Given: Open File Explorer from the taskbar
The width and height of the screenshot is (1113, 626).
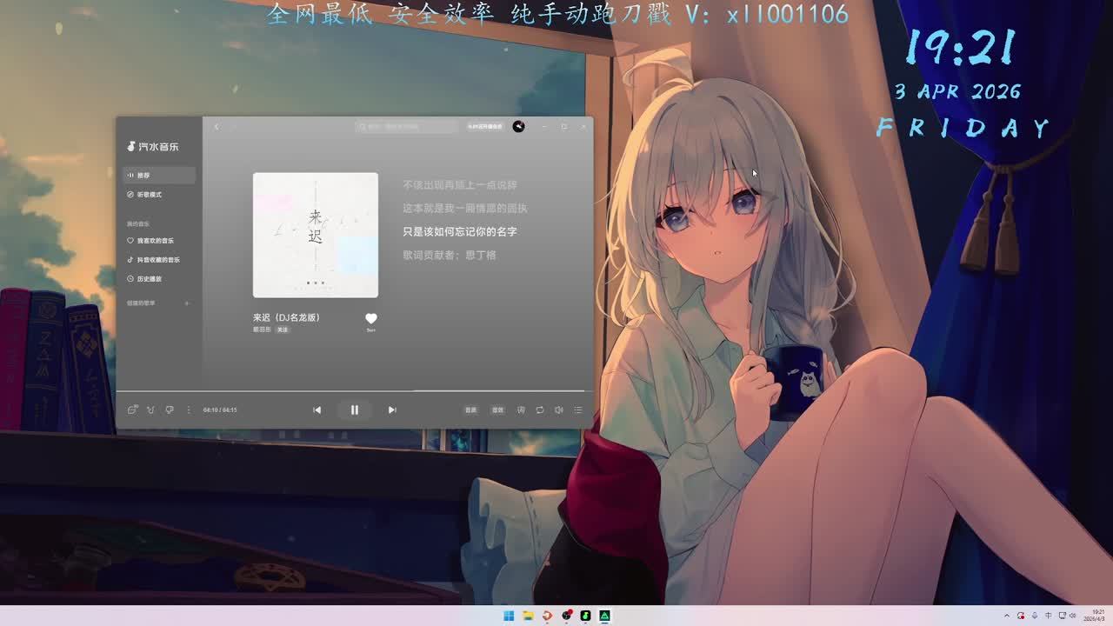Looking at the screenshot, I should (528, 616).
